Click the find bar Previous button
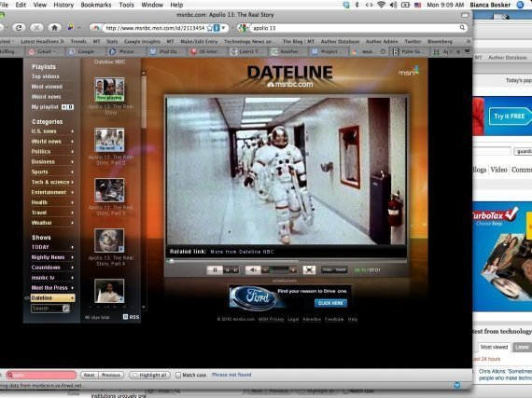This screenshot has width=532, height=398. tap(111, 375)
